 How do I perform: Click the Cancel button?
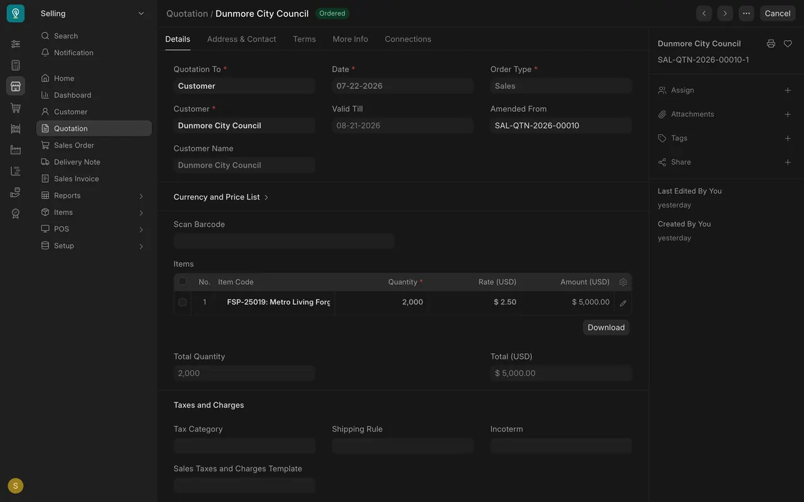point(778,13)
